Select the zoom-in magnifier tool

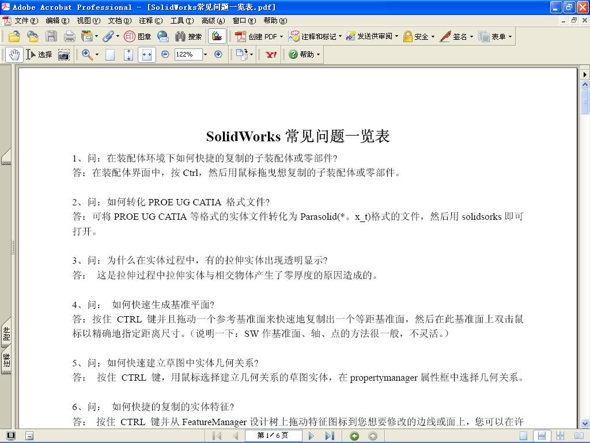pos(87,55)
